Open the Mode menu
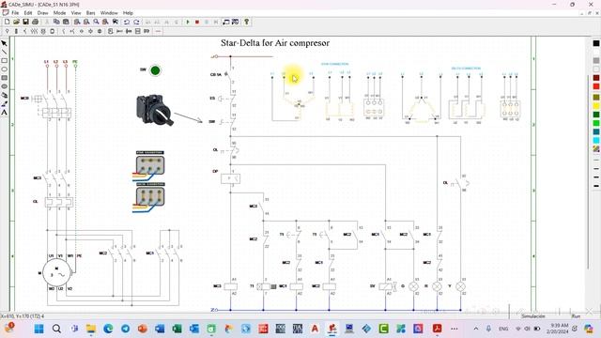The height and width of the screenshot is (338, 601). click(x=59, y=12)
